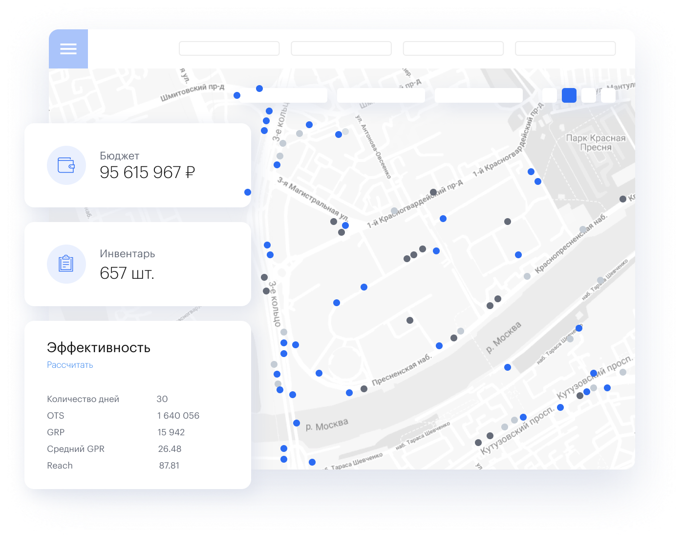Click the Бюджет amount 95 615 967 ₽

147,173
